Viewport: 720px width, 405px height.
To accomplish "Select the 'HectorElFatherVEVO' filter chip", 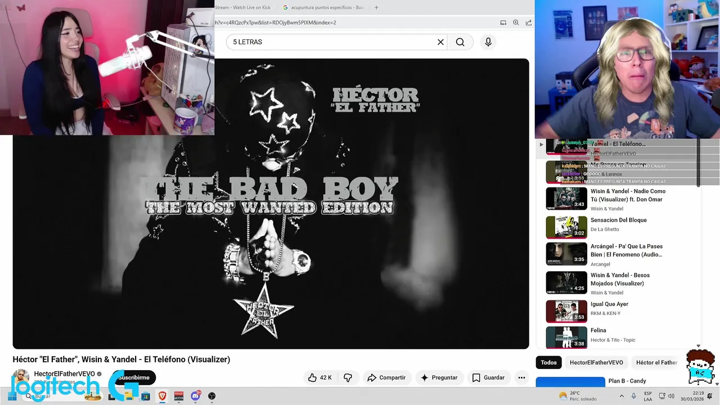I will click(596, 362).
